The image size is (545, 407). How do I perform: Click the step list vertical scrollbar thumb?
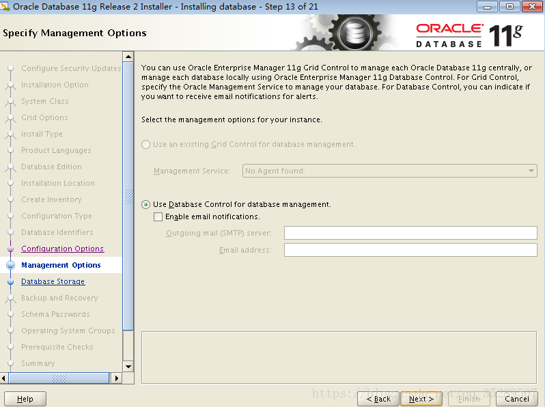click(128, 196)
